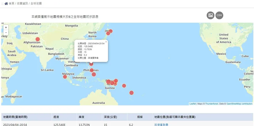Click the 菲律賓群島 location link in table
This screenshot has height=126, width=254.
tap(161, 125)
